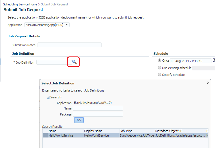Choose the Use existing schedule option
Viewport: 215px width, 148px height.
click(x=160, y=68)
